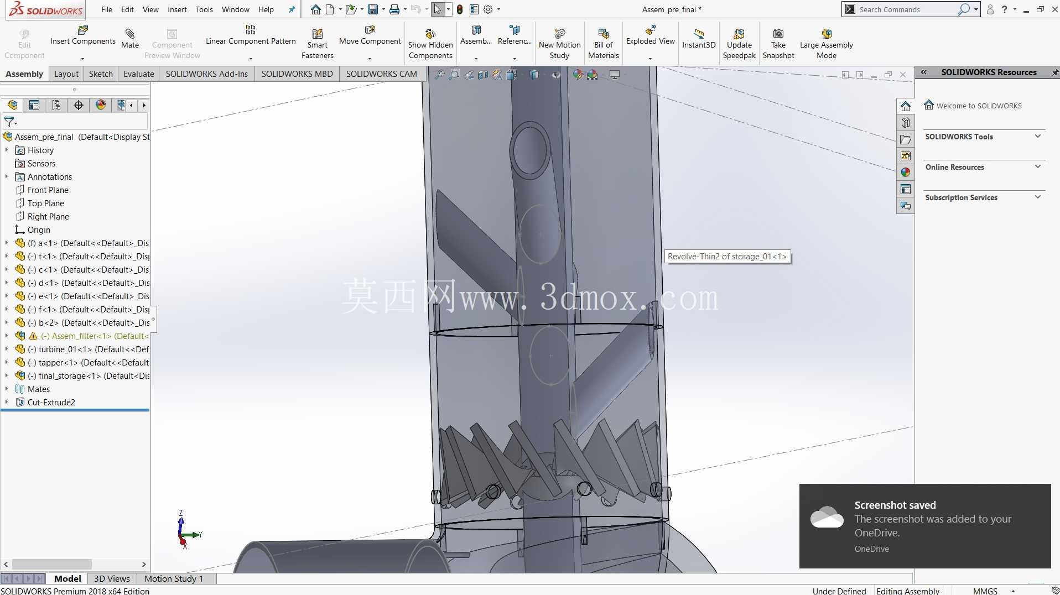Open the 3D Views tab
1060x595 pixels.
pos(112,578)
